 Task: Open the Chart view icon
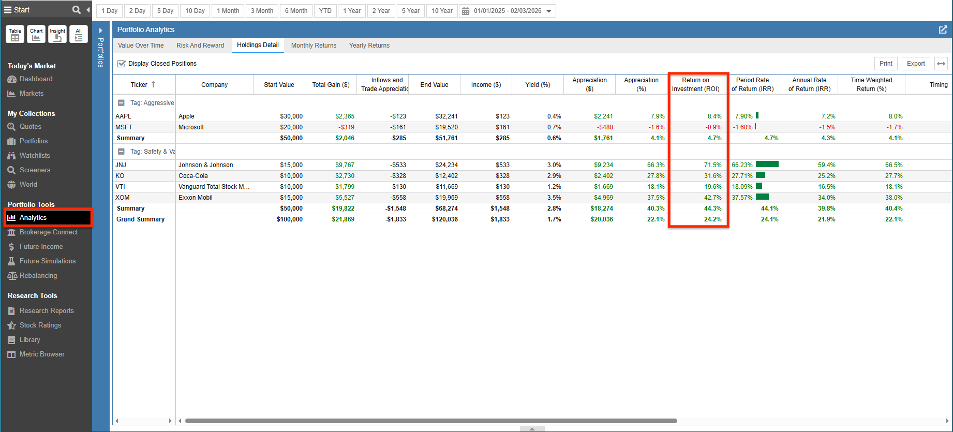(x=36, y=34)
